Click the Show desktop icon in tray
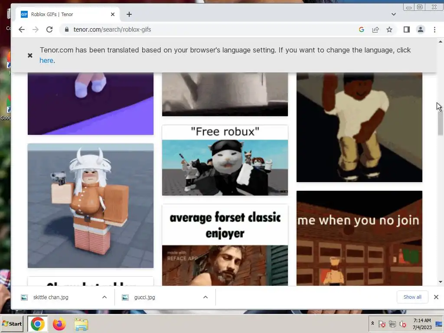 [x=439, y=323]
